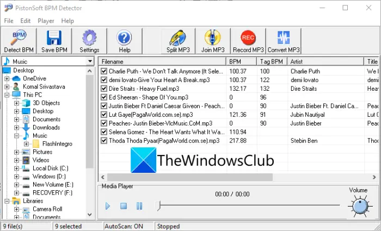Select Windows (D:) drive icon

click(x=26, y=177)
